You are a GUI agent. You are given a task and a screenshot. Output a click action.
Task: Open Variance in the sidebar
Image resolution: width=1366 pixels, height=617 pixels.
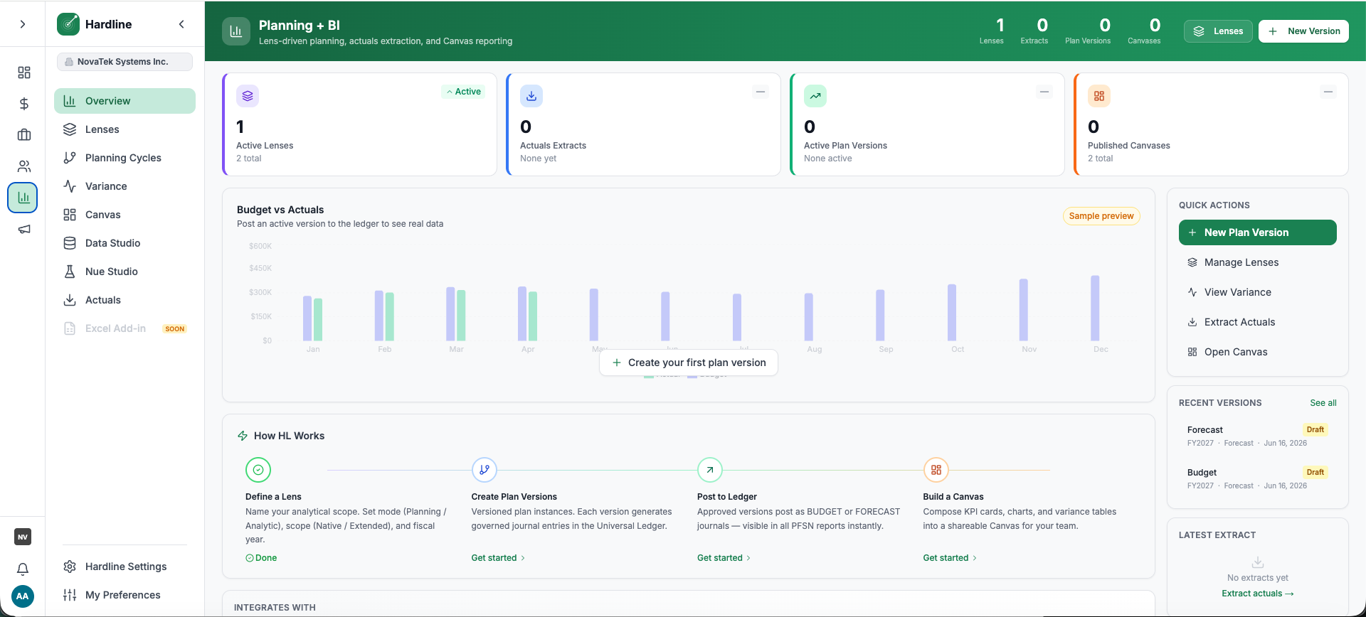point(125,186)
